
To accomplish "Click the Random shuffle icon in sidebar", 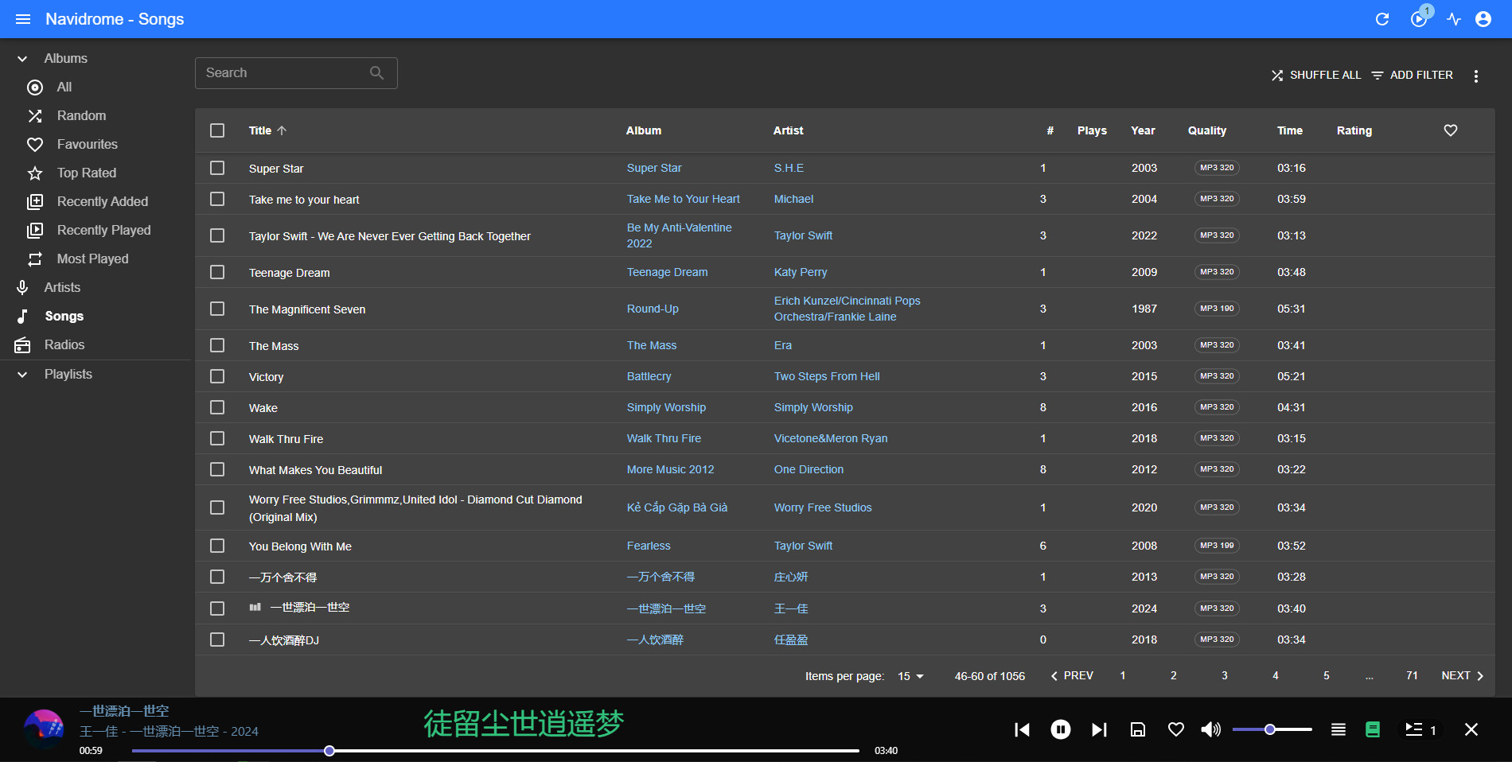I will [x=35, y=116].
